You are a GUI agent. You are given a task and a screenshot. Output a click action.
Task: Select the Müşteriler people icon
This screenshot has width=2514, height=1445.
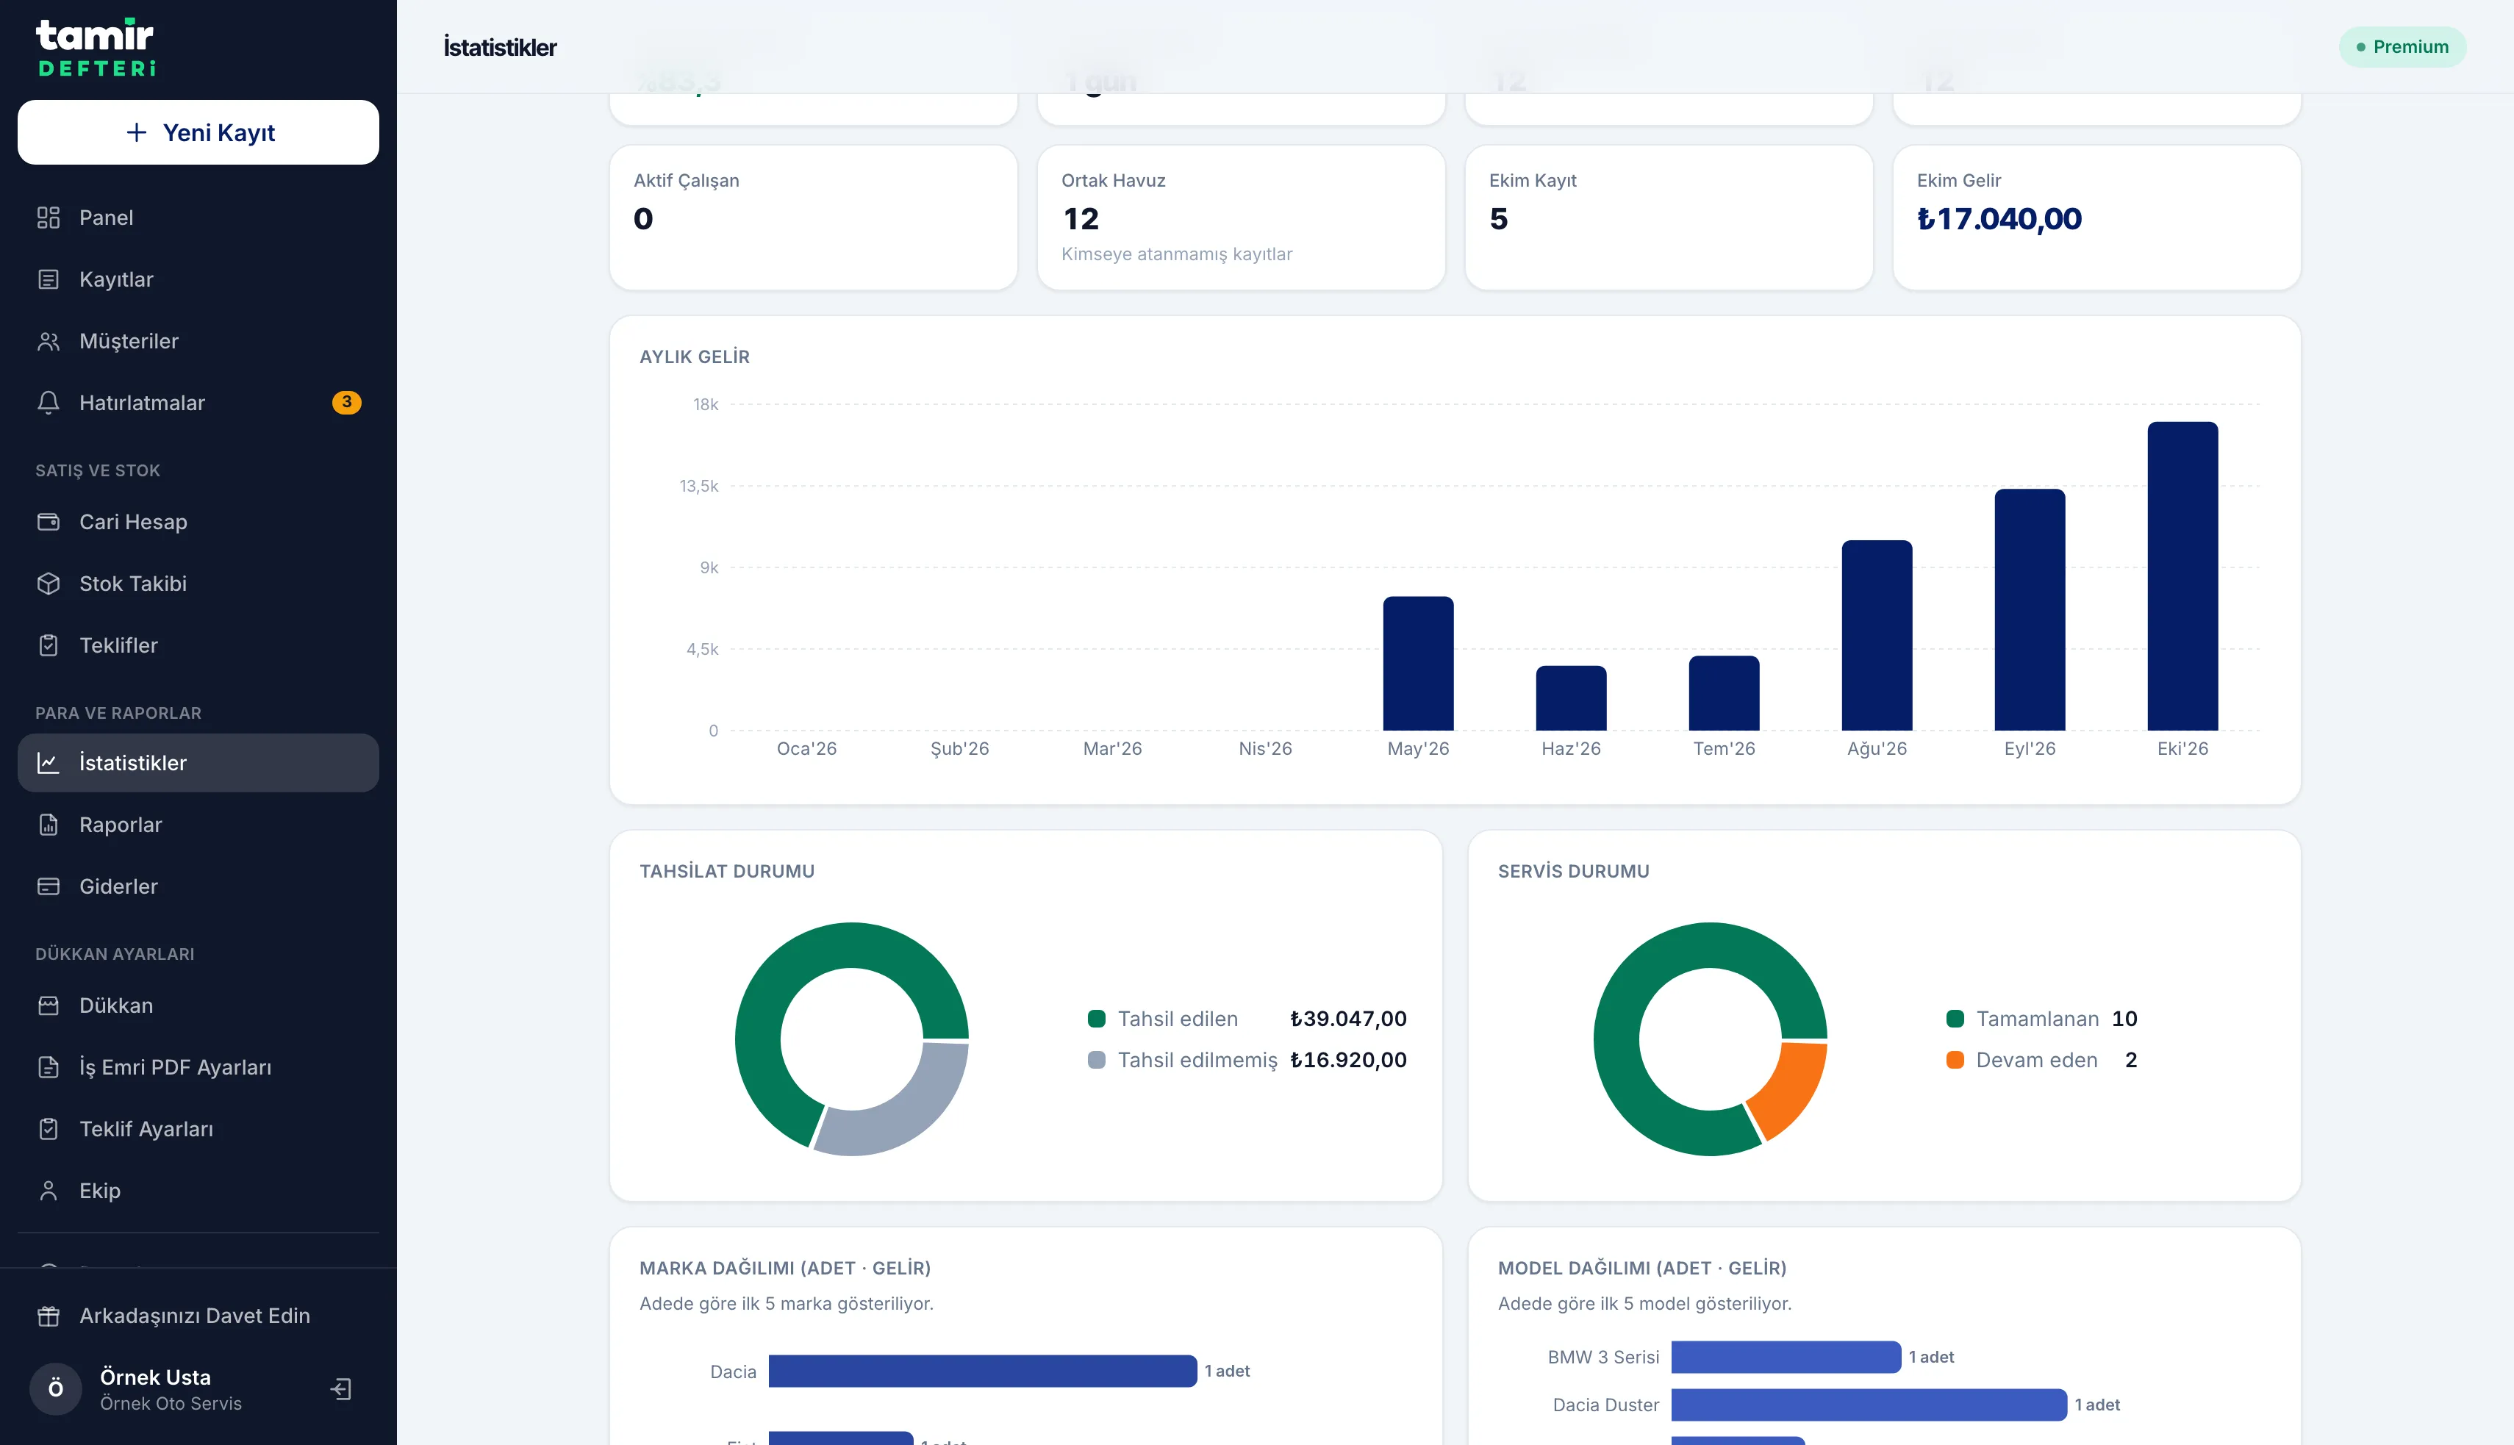coord(48,341)
